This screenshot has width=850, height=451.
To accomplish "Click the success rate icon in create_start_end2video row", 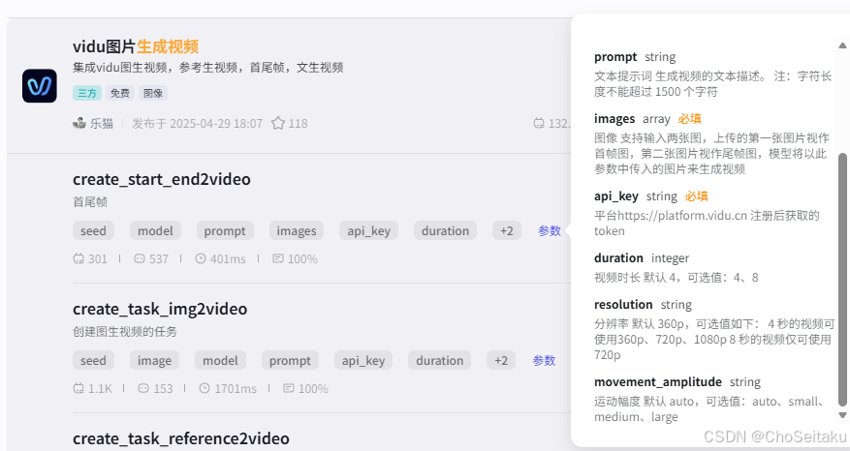I will point(278,258).
